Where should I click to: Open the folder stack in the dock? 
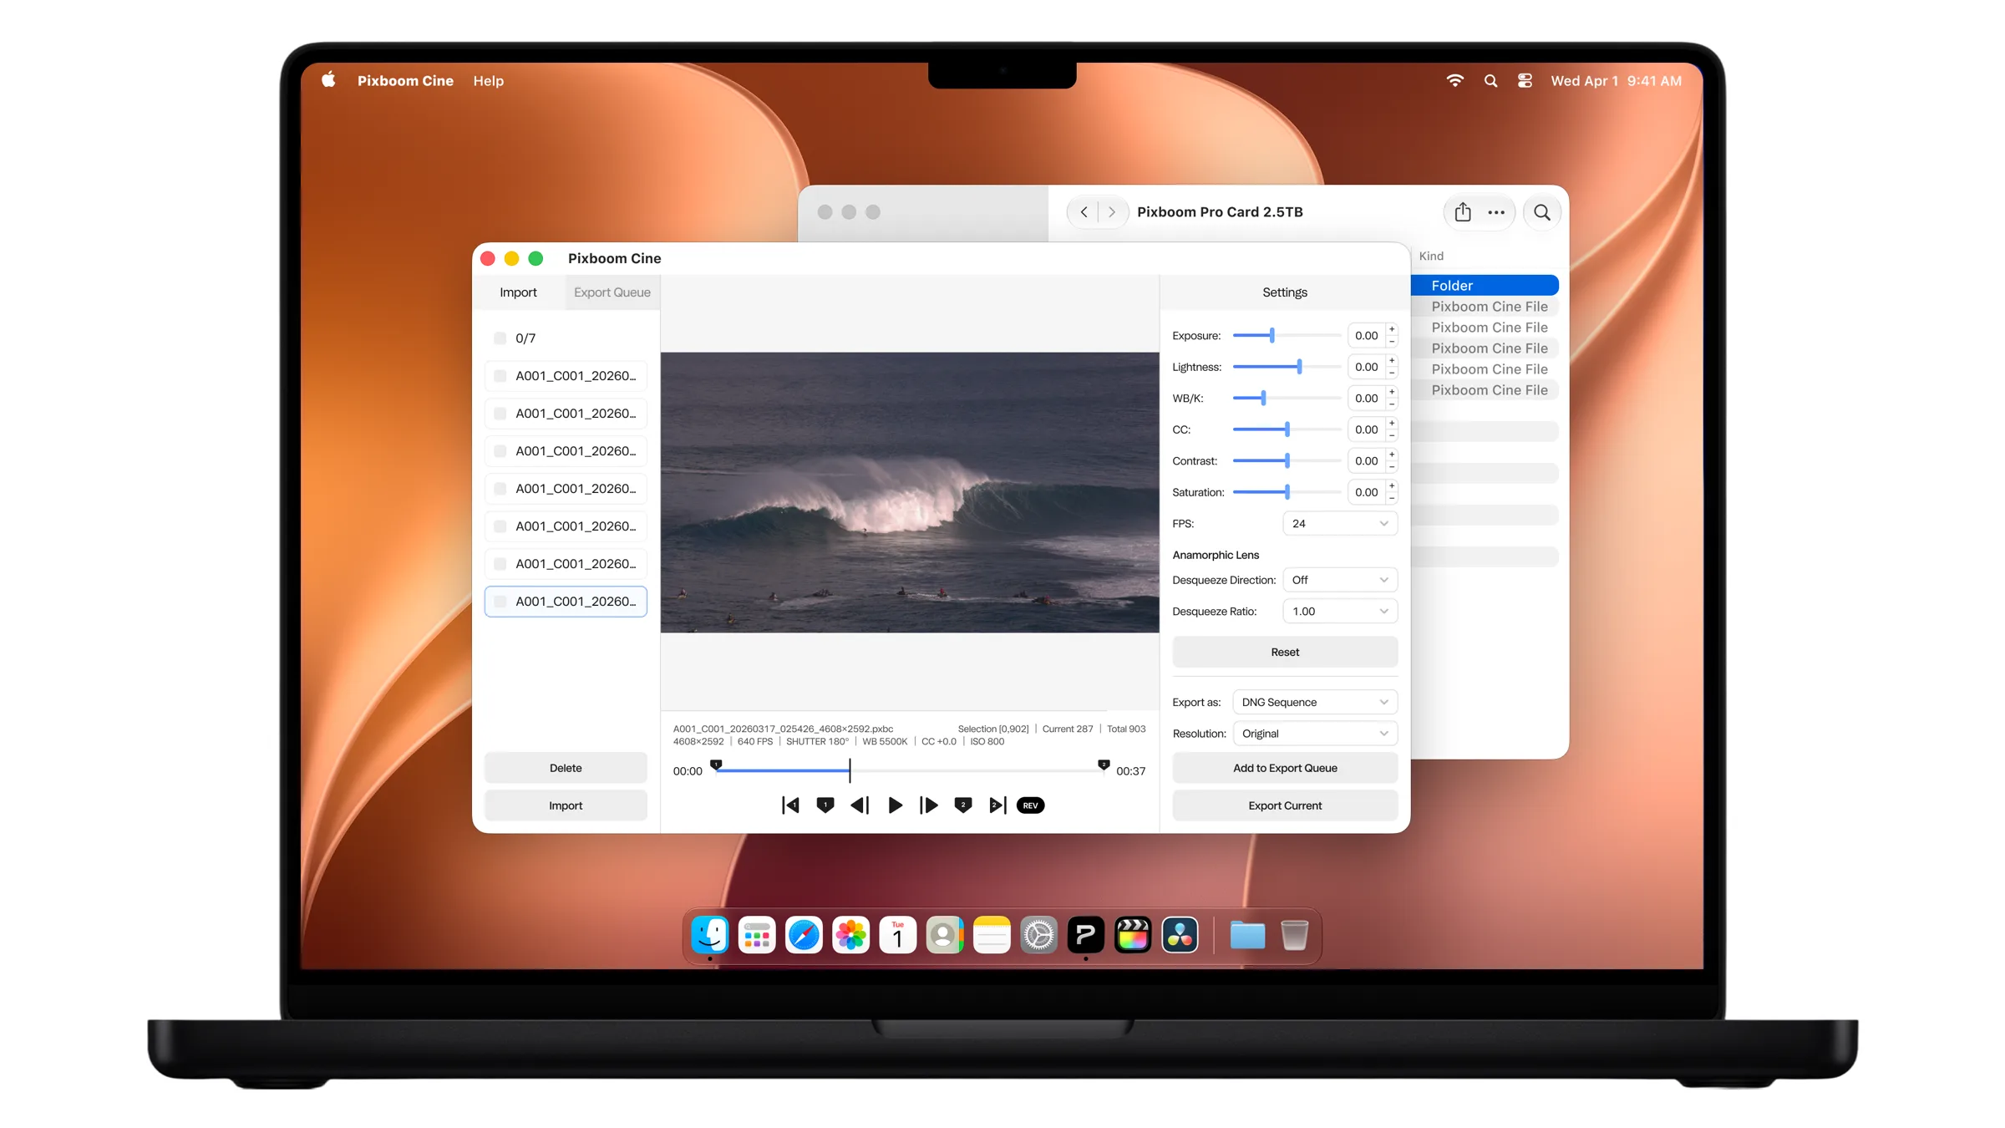(x=1247, y=935)
